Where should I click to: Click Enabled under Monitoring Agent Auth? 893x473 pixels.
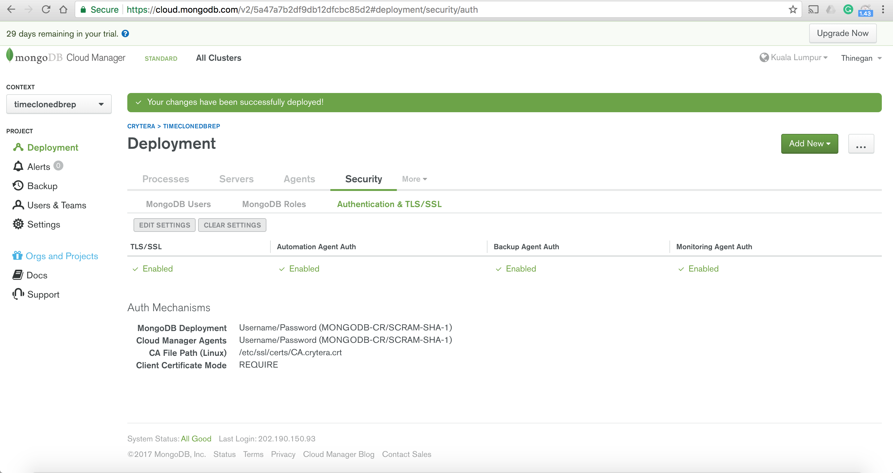click(x=703, y=268)
